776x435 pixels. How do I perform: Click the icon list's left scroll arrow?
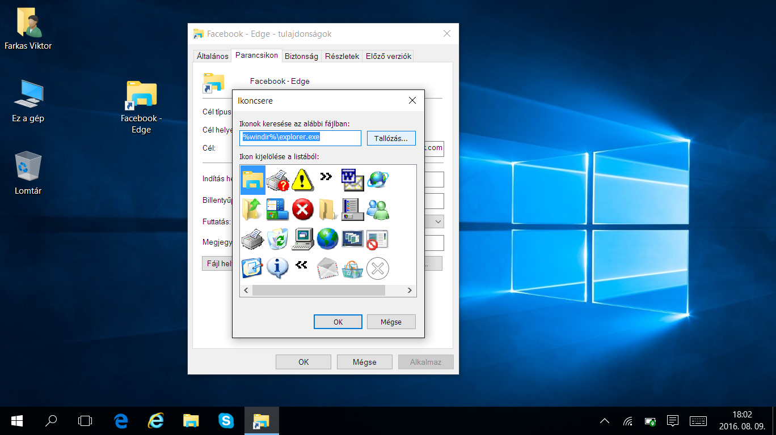tap(246, 291)
